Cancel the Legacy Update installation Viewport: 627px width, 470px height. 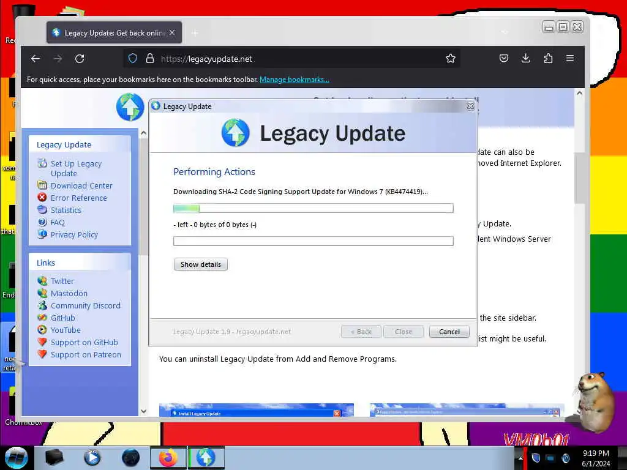pyautogui.click(x=449, y=332)
